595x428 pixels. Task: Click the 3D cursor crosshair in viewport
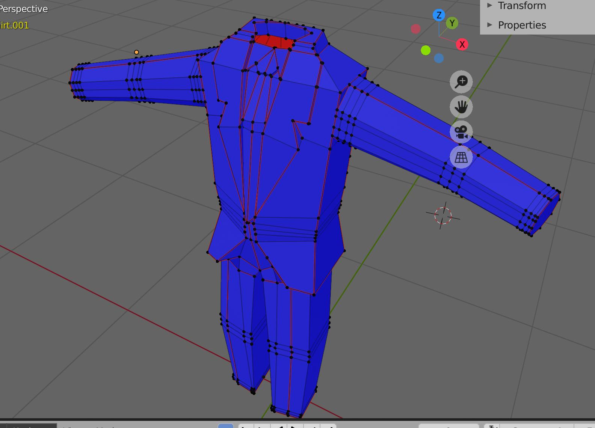pyautogui.click(x=443, y=216)
